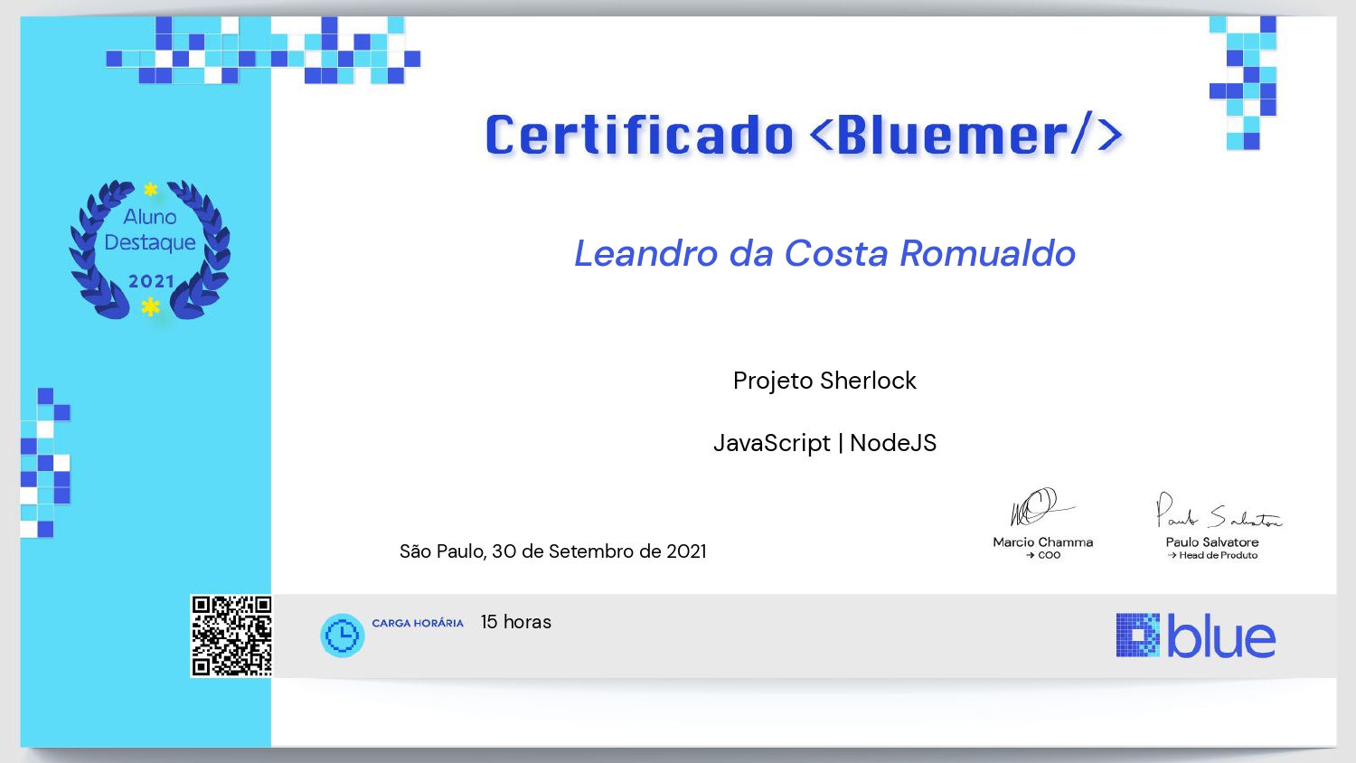The width and height of the screenshot is (1356, 763).
Task: Click the clock icon beside Carga Horária
Action: tap(343, 636)
